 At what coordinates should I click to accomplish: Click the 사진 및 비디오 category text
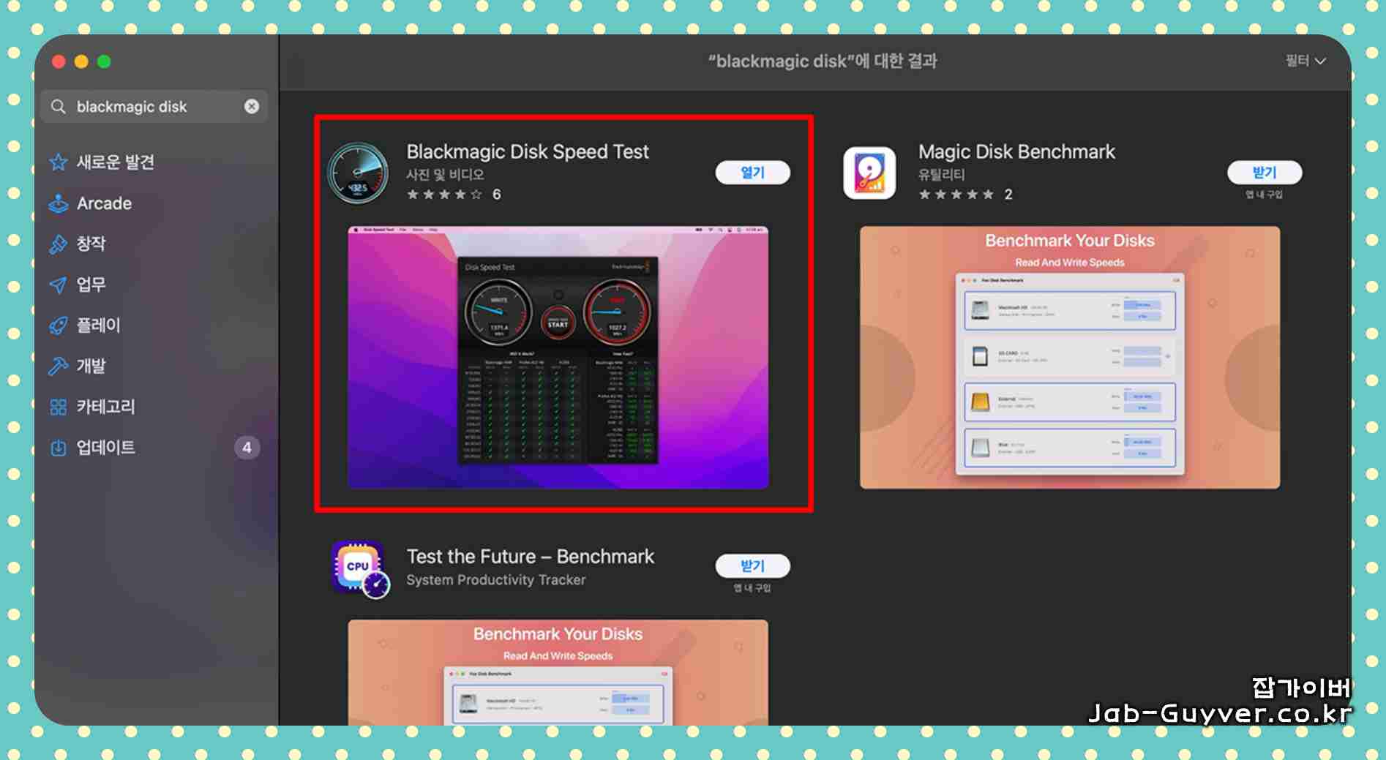[x=445, y=175]
